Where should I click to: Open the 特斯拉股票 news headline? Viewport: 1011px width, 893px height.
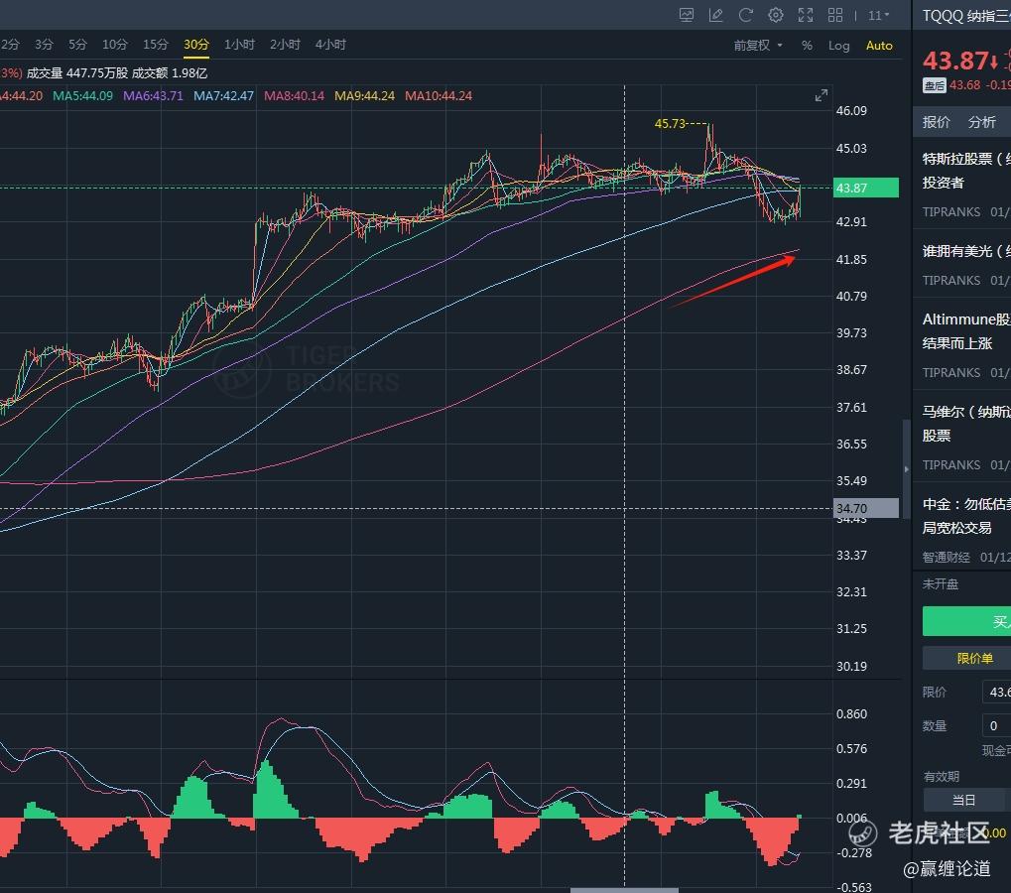[x=966, y=171]
